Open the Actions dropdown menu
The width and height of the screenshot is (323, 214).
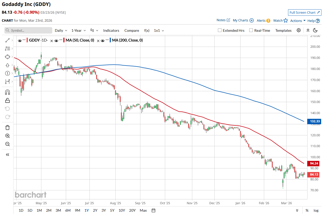pos(298,21)
